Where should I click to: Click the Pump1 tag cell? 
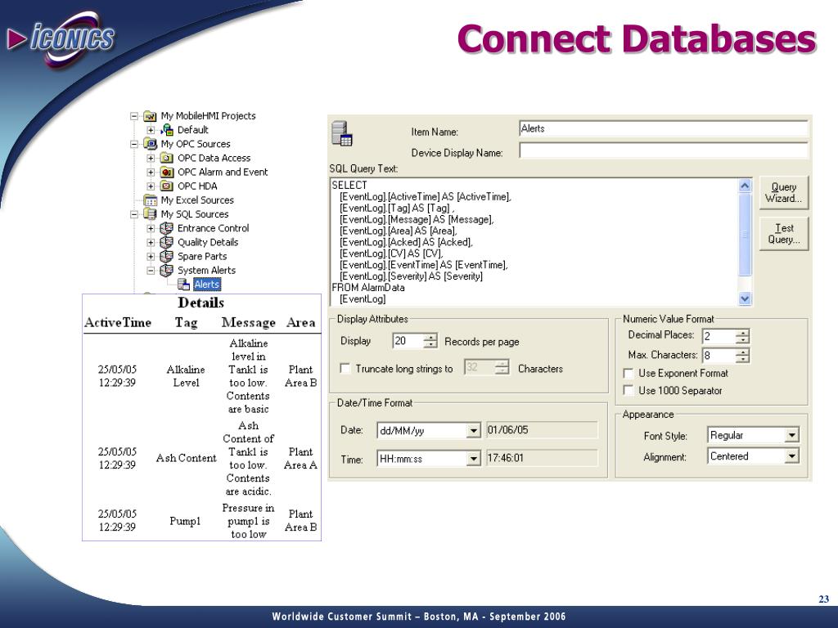185,521
